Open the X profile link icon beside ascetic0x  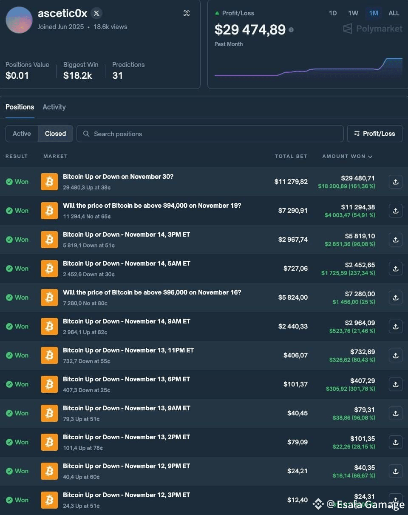(x=96, y=13)
